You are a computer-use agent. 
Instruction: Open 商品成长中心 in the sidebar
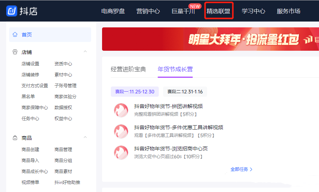(35, 172)
